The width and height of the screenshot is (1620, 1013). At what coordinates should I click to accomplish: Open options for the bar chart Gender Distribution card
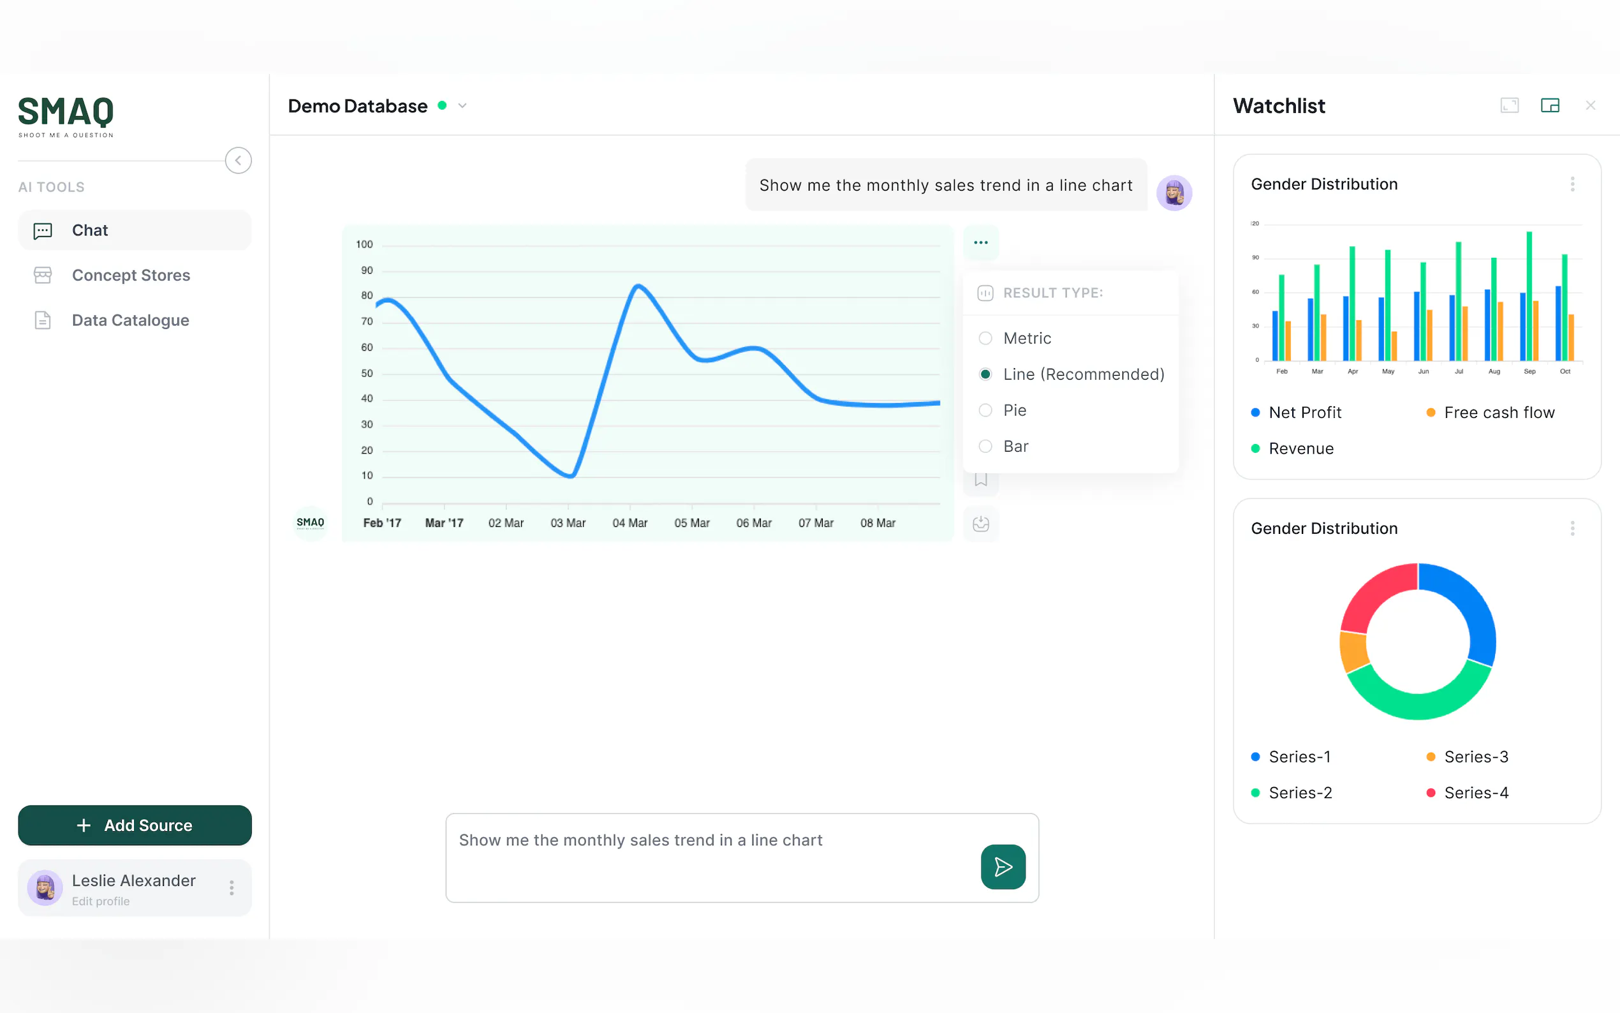coord(1572,184)
